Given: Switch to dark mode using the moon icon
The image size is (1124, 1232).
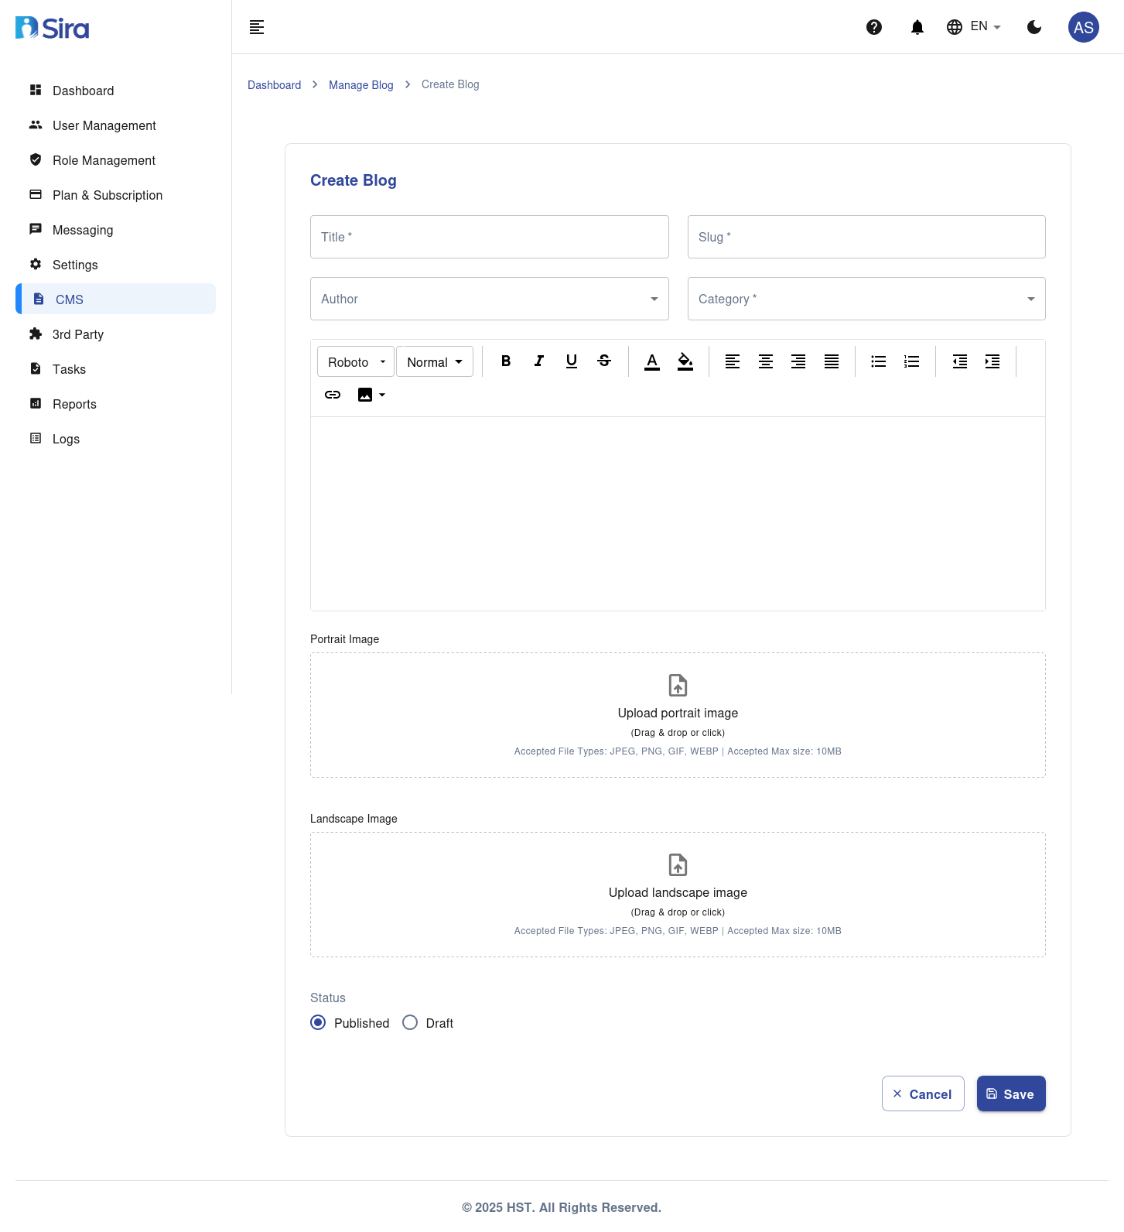Looking at the screenshot, I should coord(1033,27).
